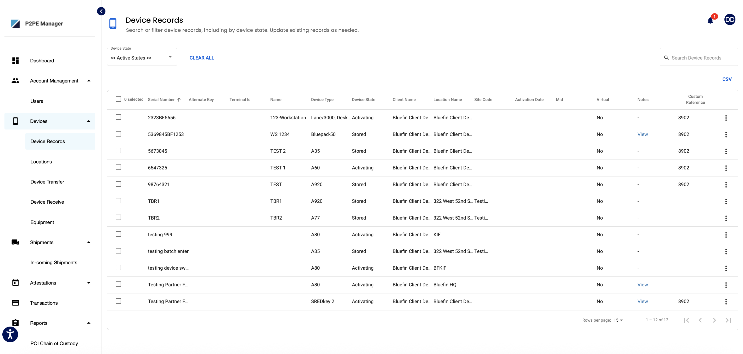Export table with CSV link
This screenshot has height=354, width=743.
[727, 79]
